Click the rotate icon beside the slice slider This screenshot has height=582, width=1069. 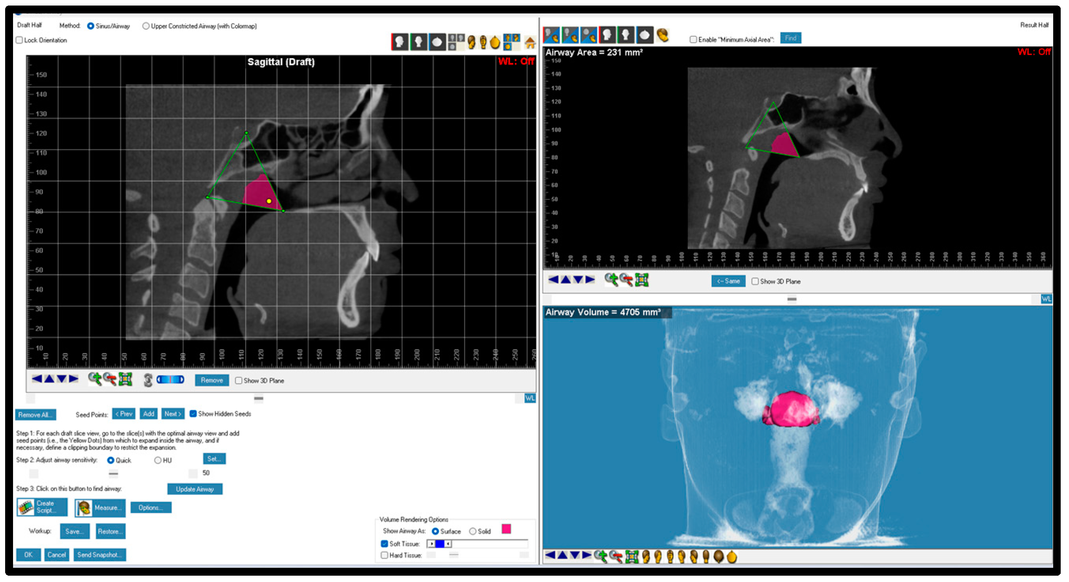[x=148, y=380]
